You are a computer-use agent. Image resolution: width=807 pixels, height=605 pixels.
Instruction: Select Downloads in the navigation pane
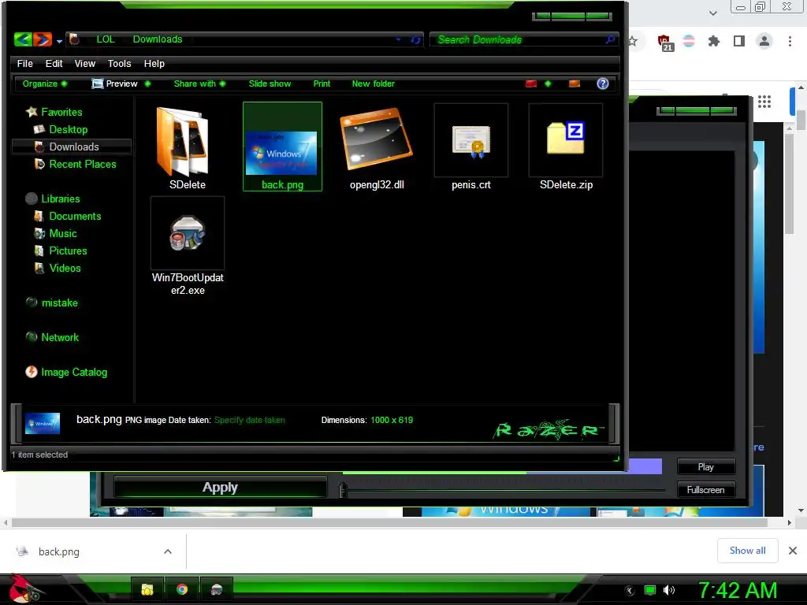[72, 147]
